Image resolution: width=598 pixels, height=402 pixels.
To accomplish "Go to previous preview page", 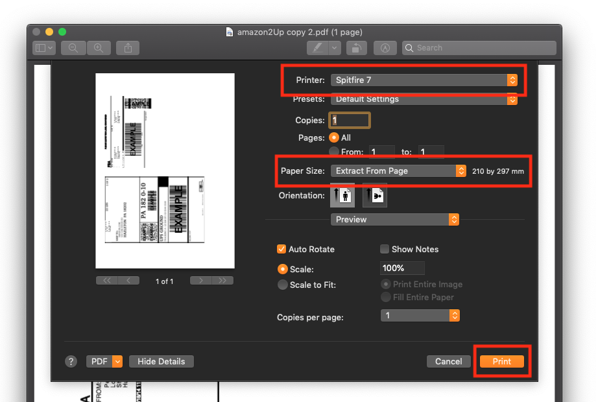I will click(128, 281).
